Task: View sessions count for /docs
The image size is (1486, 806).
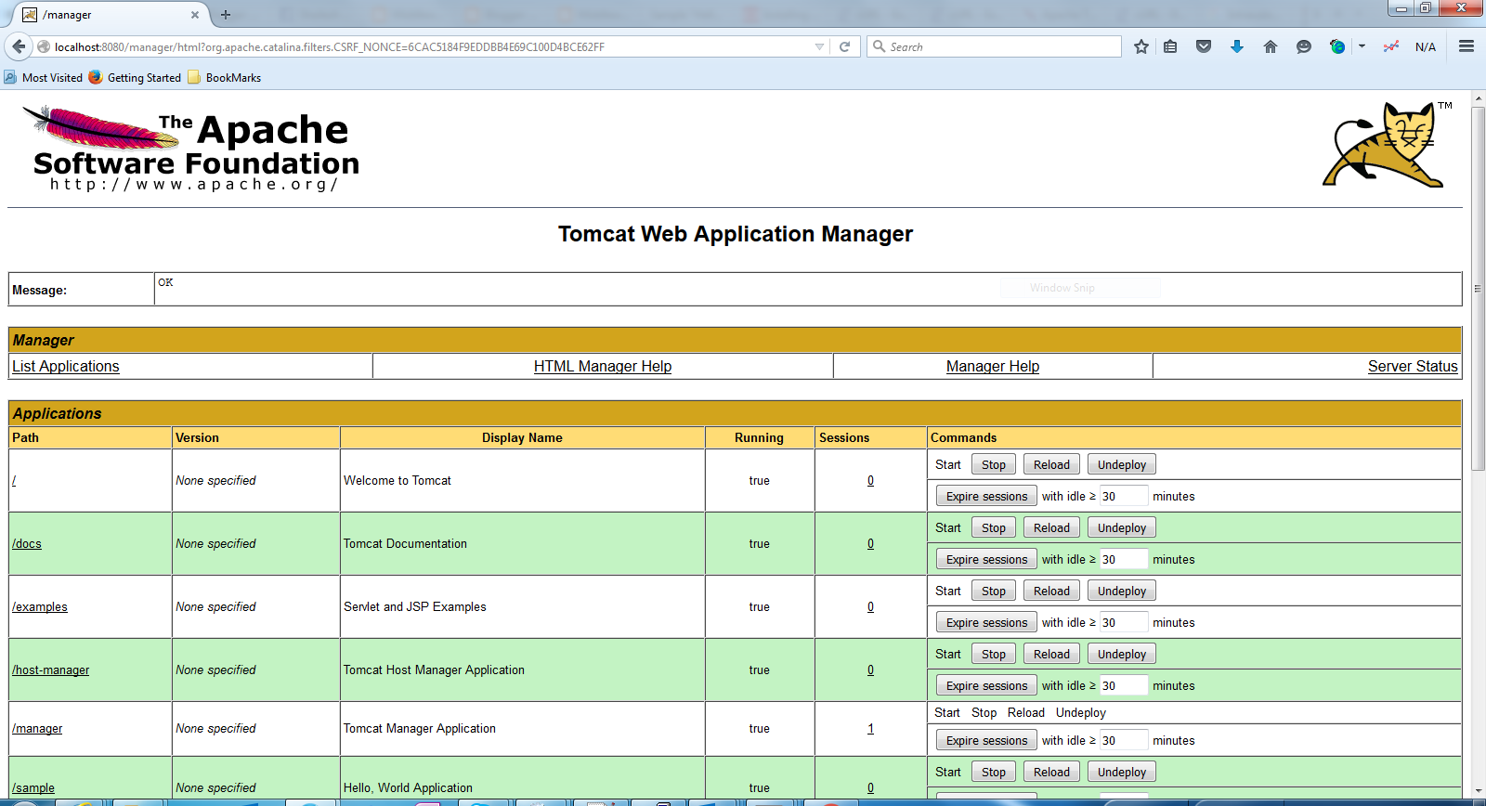Action: click(870, 543)
